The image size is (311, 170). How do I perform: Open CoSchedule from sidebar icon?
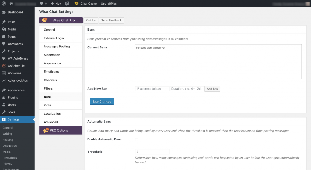click(4, 66)
